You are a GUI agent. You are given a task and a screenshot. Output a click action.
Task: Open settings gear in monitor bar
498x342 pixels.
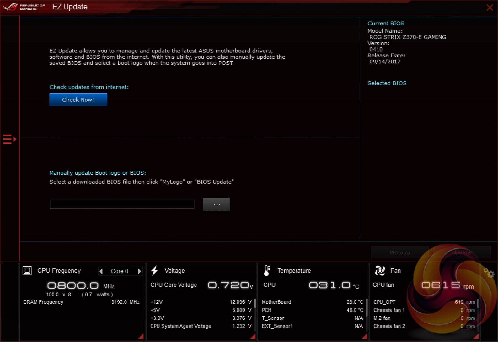point(489,273)
